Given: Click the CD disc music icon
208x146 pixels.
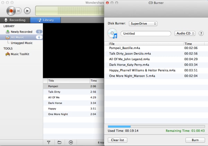Looking at the screenshot, I should click(x=112, y=33).
